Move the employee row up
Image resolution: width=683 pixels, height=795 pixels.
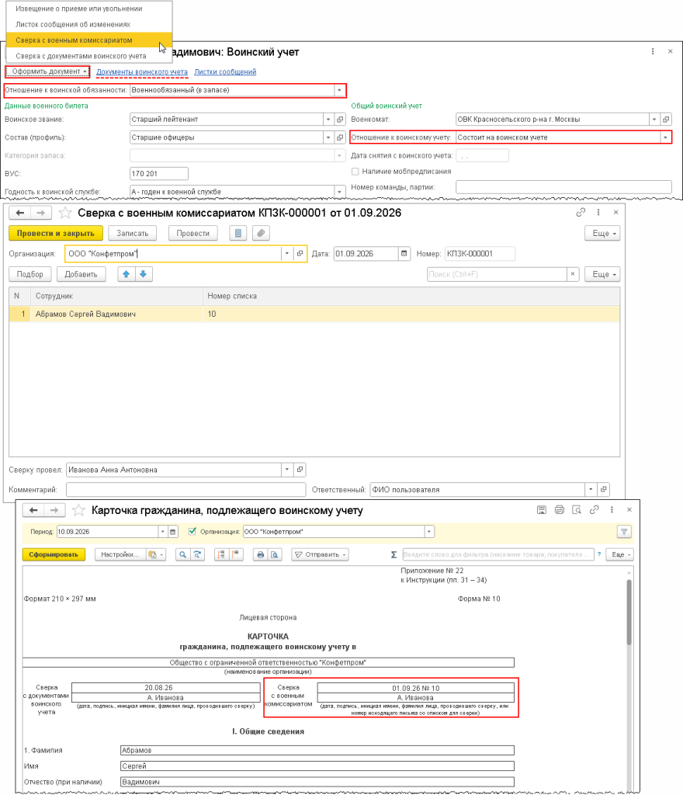(127, 274)
